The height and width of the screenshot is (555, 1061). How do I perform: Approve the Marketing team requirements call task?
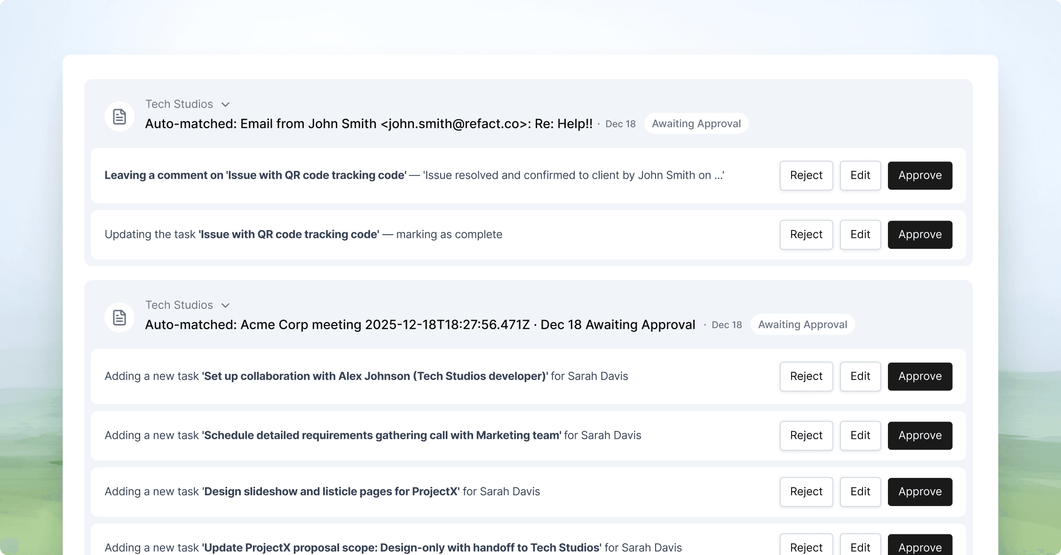click(x=919, y=436)
